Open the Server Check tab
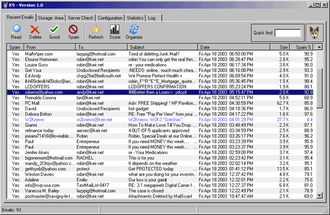 pyautogui.click(x=81, y=18)
